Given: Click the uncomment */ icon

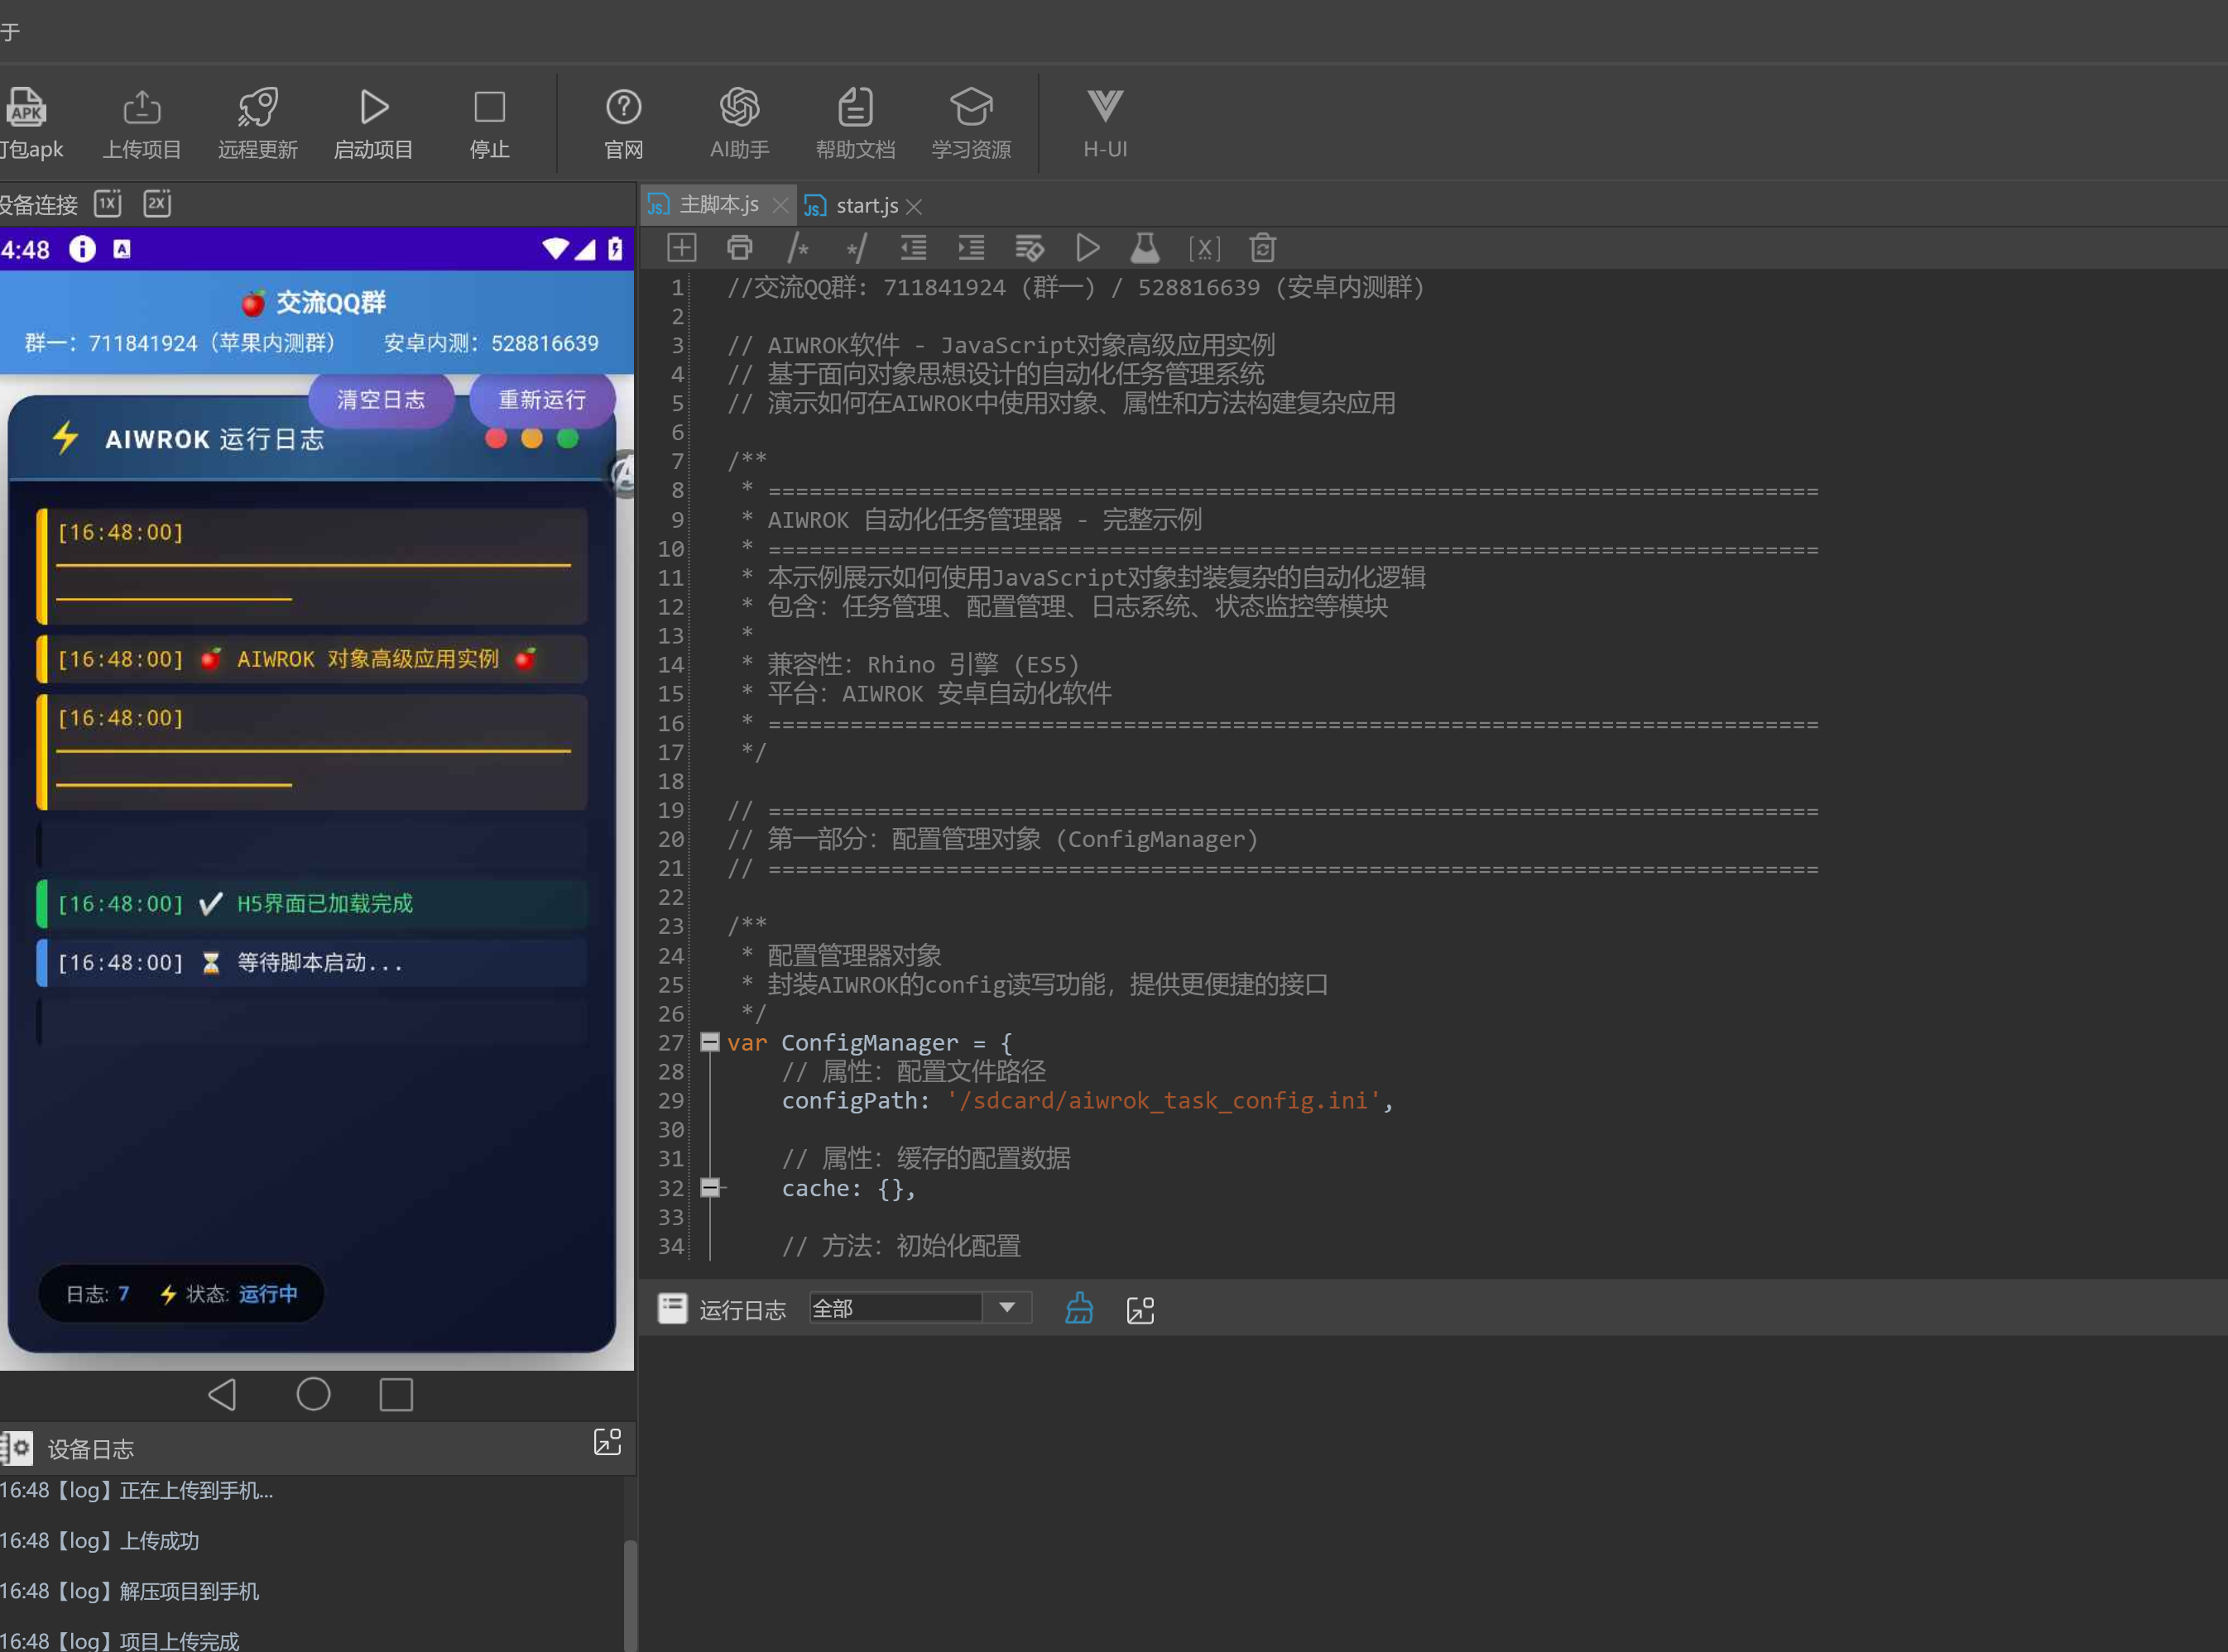Looking at the screenshot, I should point(856,247).
